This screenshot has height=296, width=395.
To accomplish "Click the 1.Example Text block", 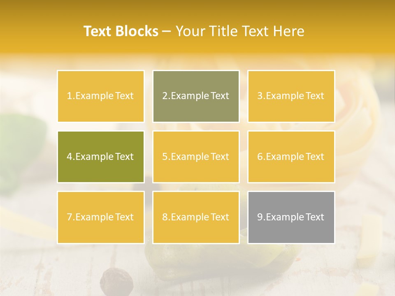I will [101, 96].
